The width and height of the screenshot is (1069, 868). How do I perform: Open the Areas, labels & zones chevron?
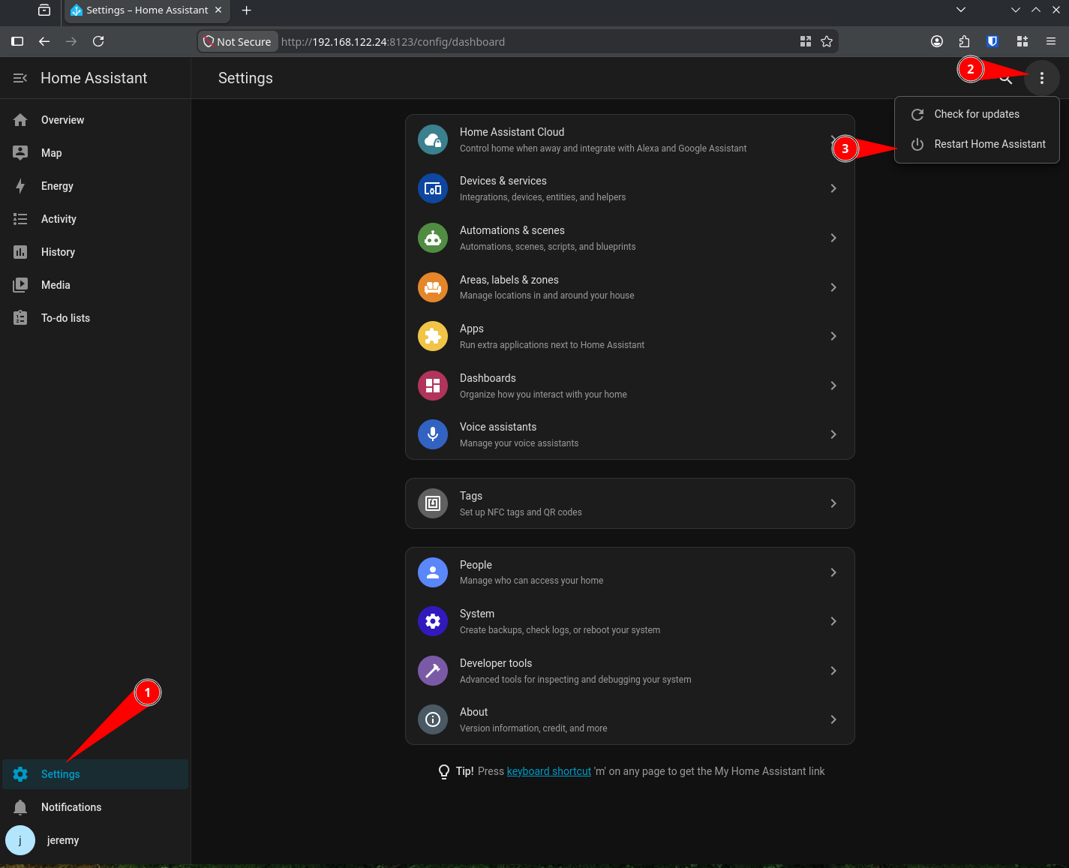point(833,287)
